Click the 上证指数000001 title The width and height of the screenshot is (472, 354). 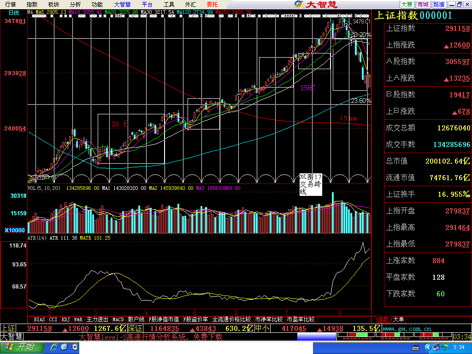click(413, 16)
